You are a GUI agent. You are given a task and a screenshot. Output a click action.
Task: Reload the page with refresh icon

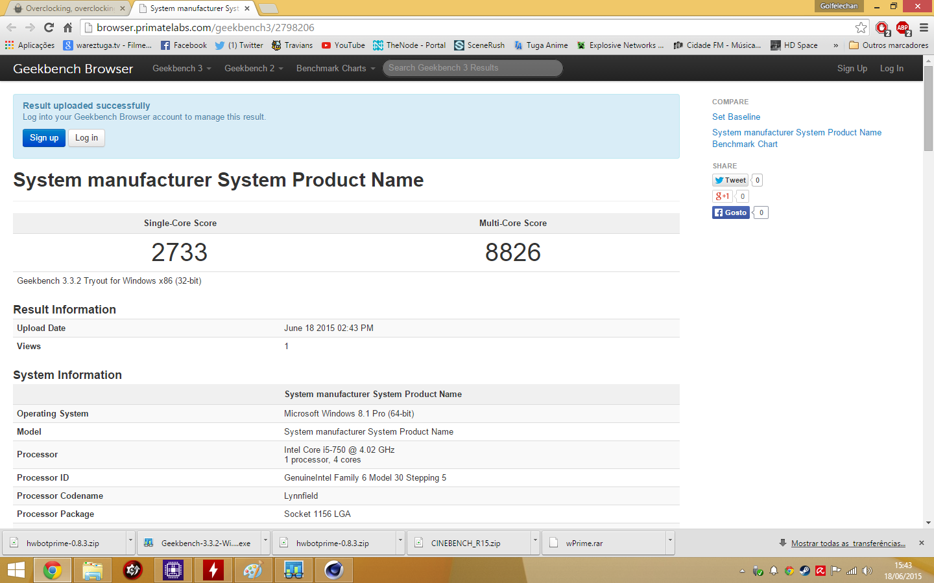click(49, 27)
